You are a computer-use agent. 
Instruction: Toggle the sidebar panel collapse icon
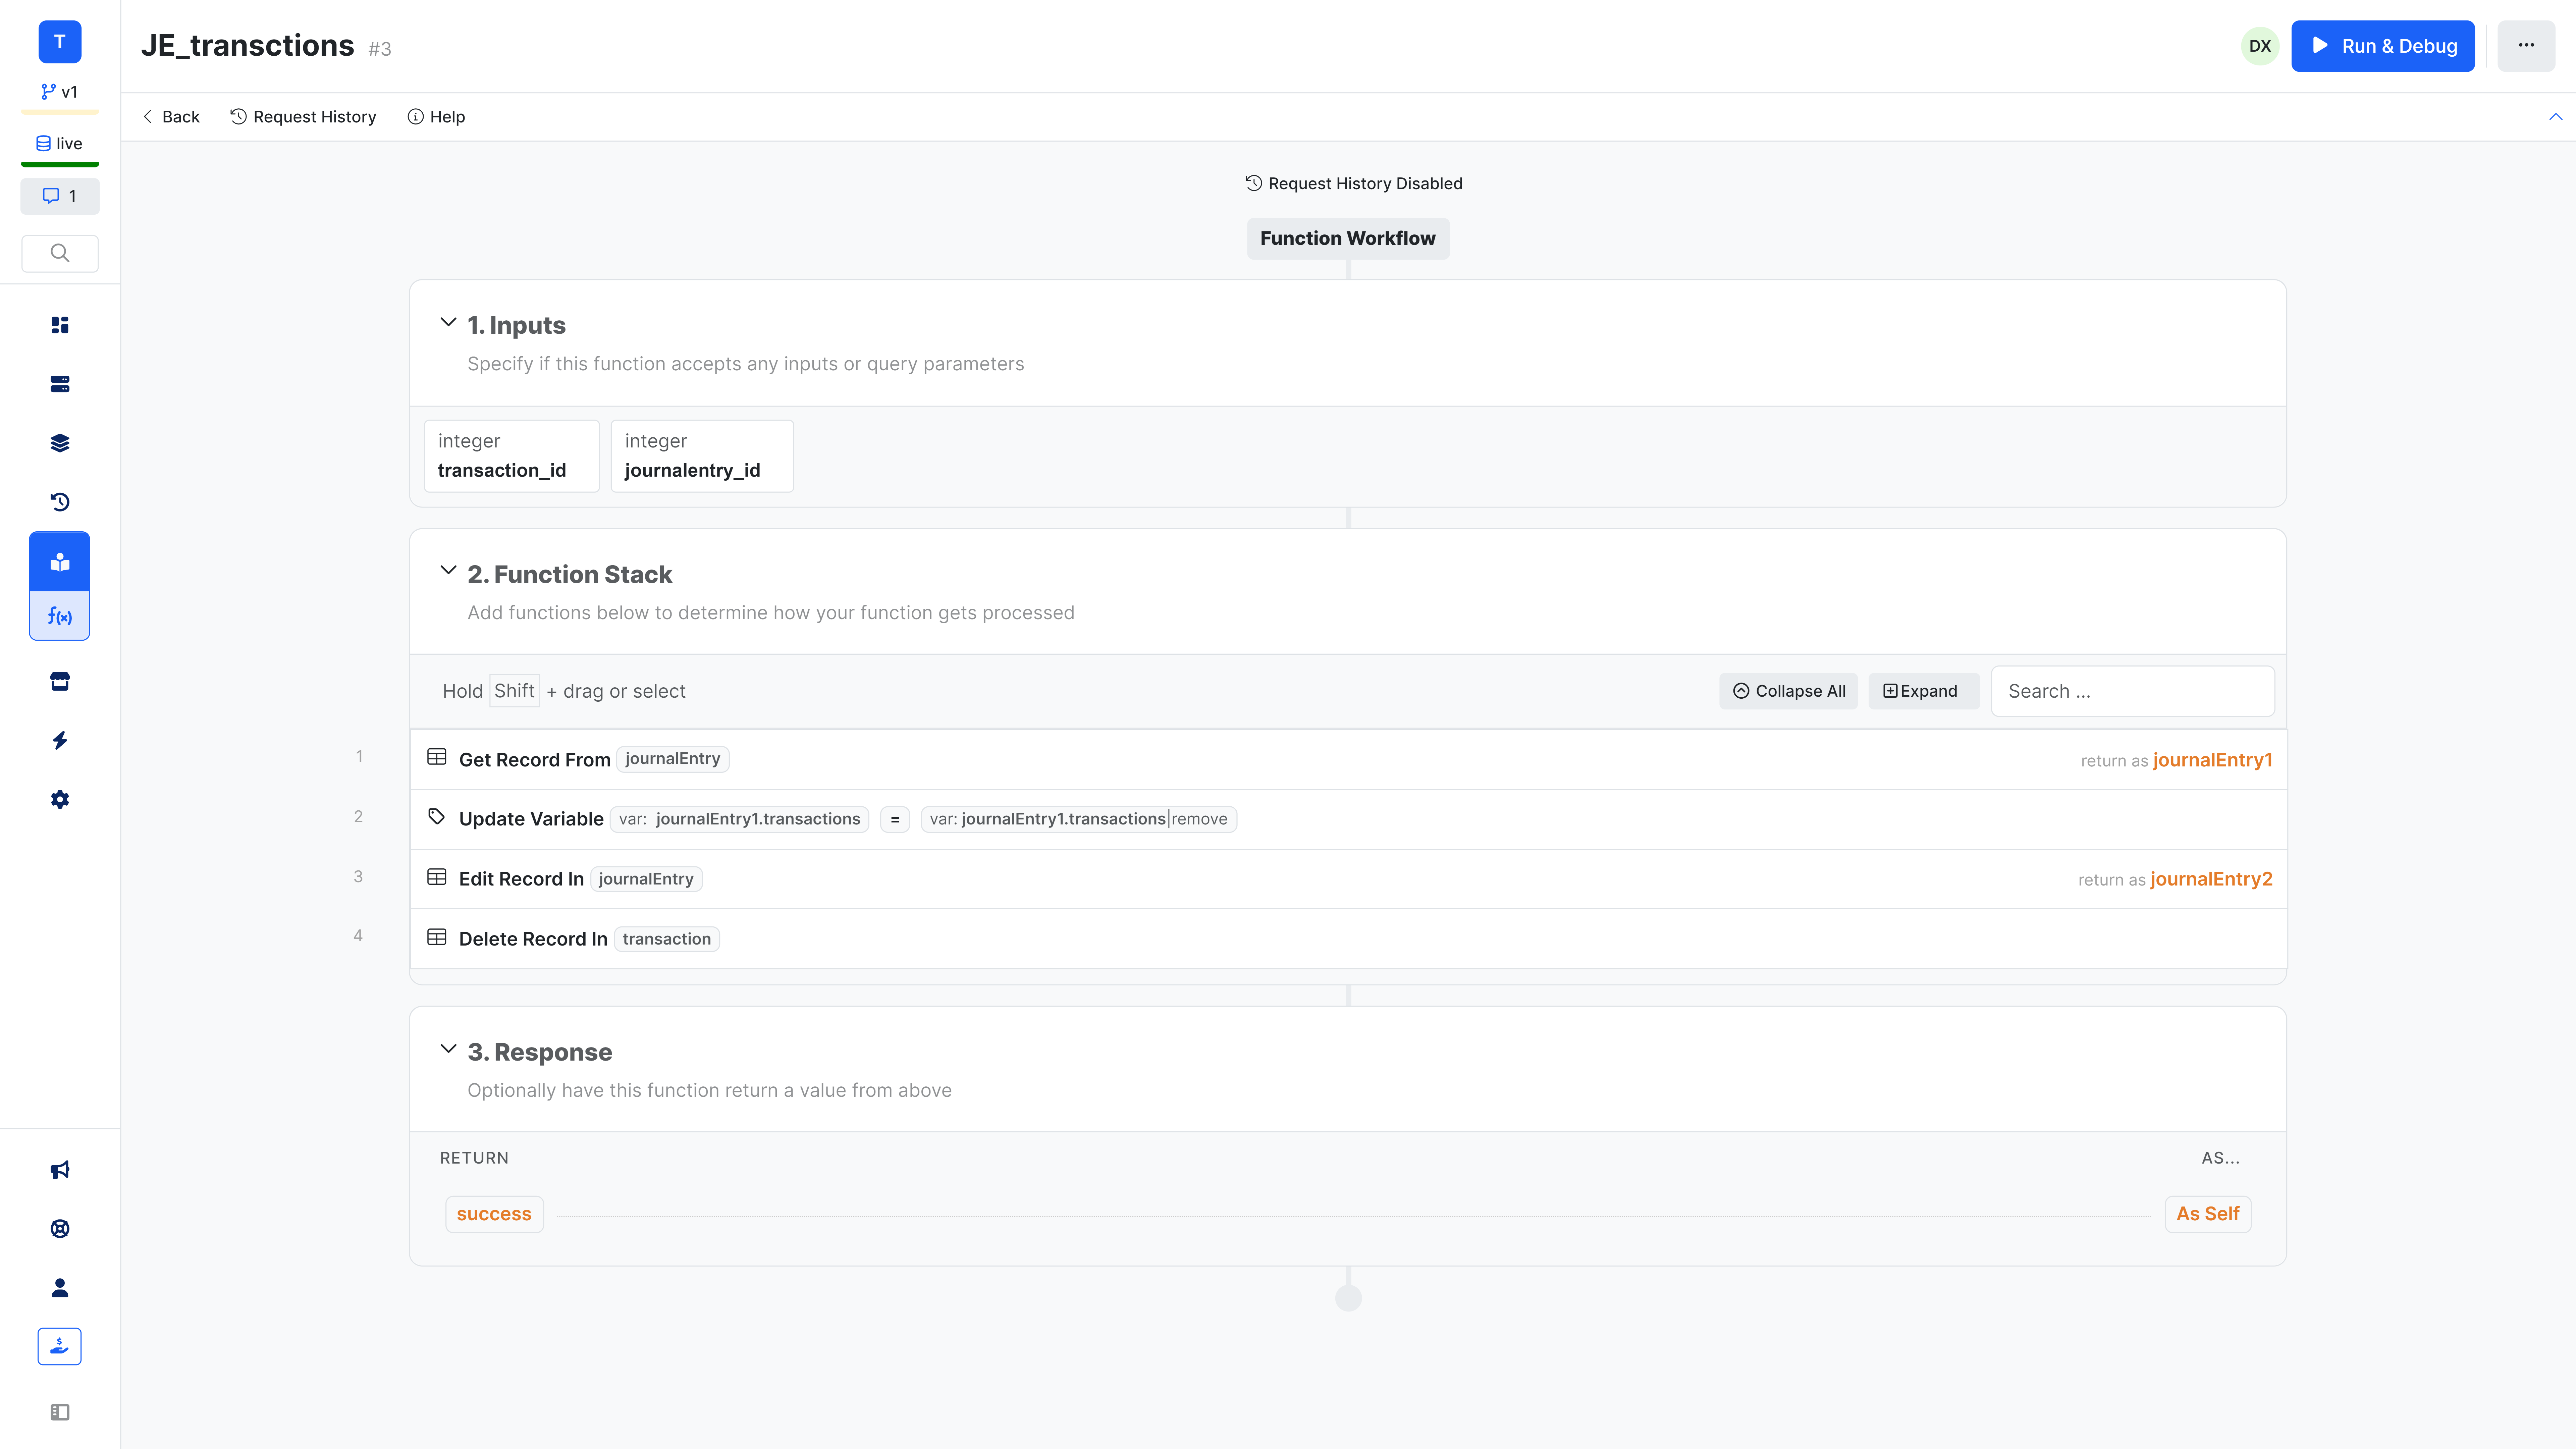pyautogui.click(x=60, y=1412)
